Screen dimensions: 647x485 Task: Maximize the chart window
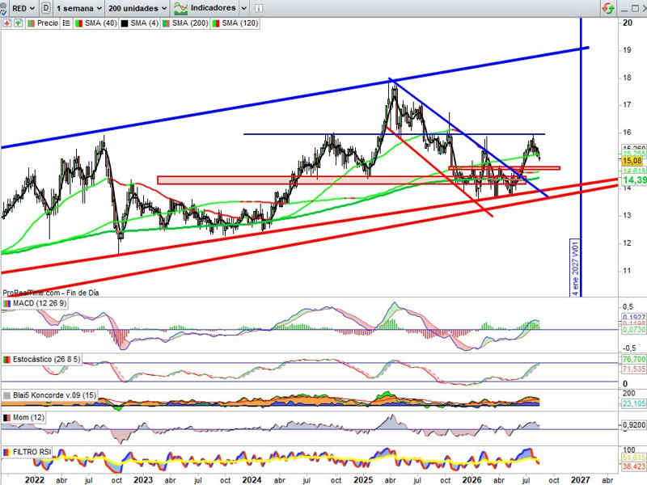click(635, 9)
